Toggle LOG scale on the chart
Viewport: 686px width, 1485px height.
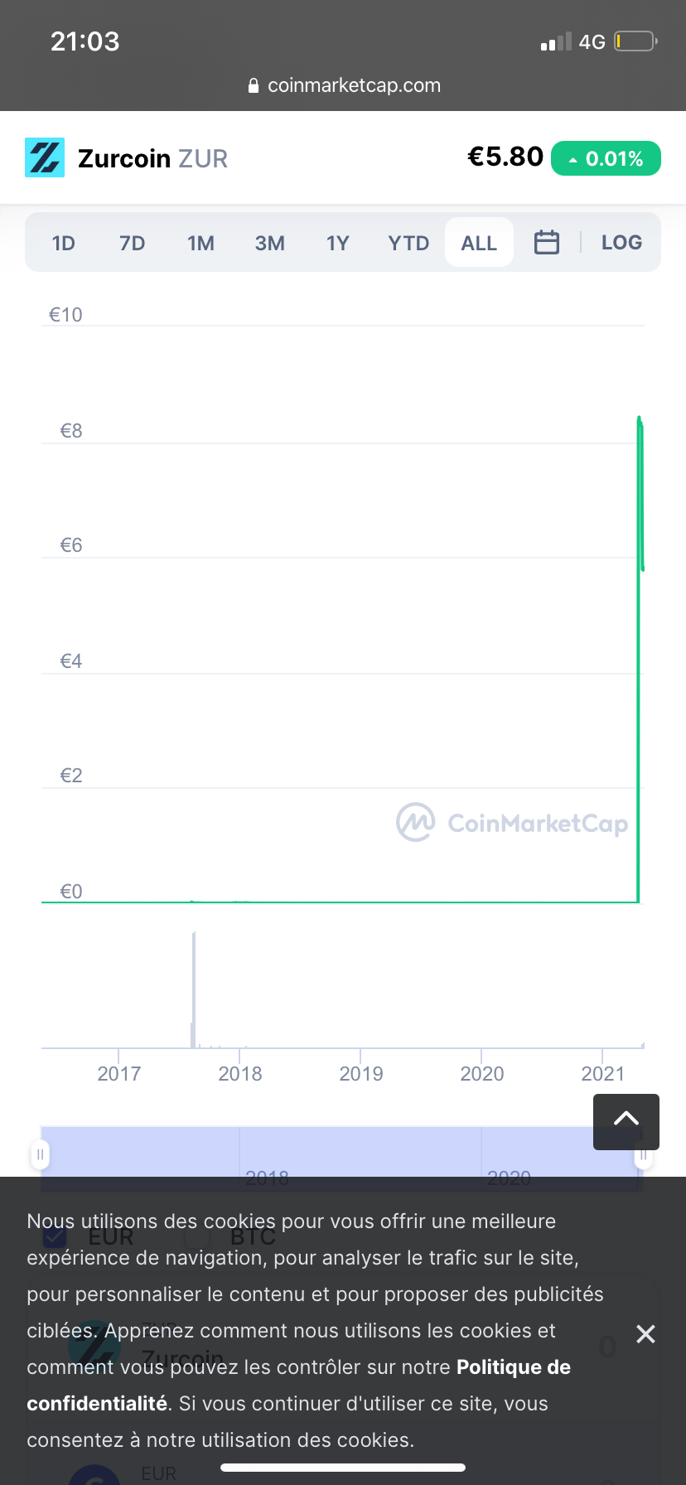[x=621, y=243]
